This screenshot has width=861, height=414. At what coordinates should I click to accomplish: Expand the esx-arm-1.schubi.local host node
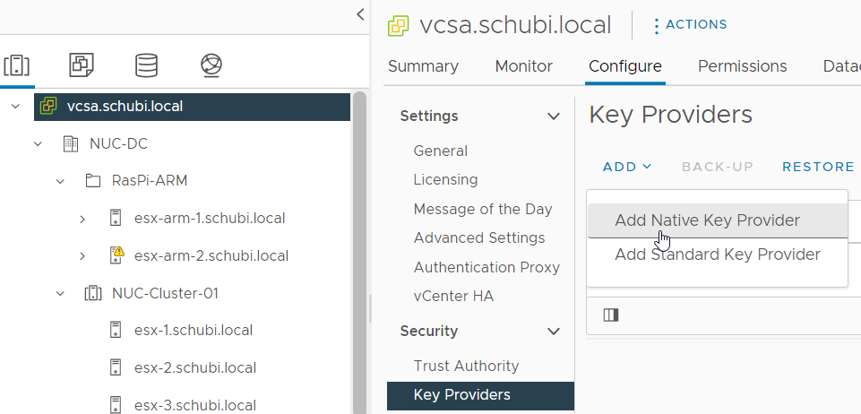(x=82, y=218)
